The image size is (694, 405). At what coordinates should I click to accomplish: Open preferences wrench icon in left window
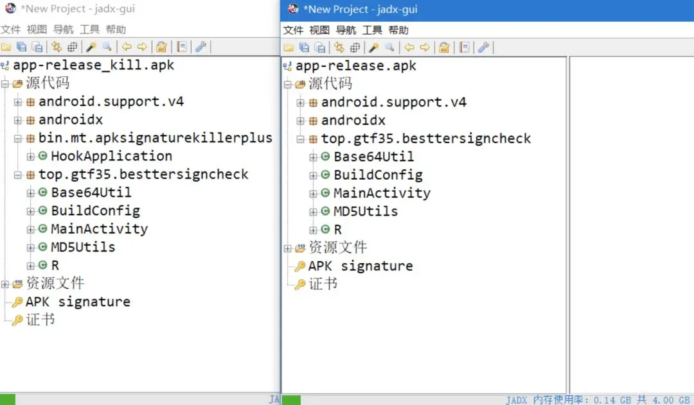[201, 47]
